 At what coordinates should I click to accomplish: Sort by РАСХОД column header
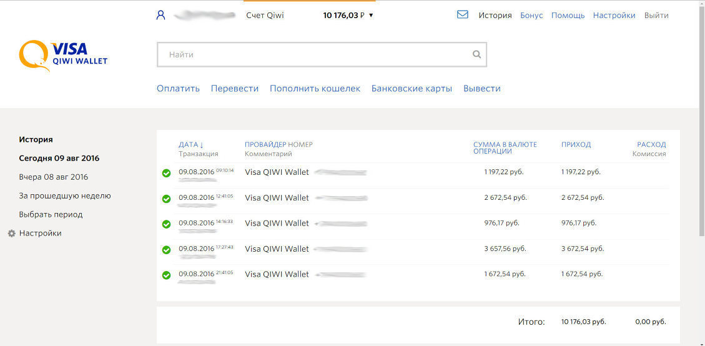click(x=651, y=144)
